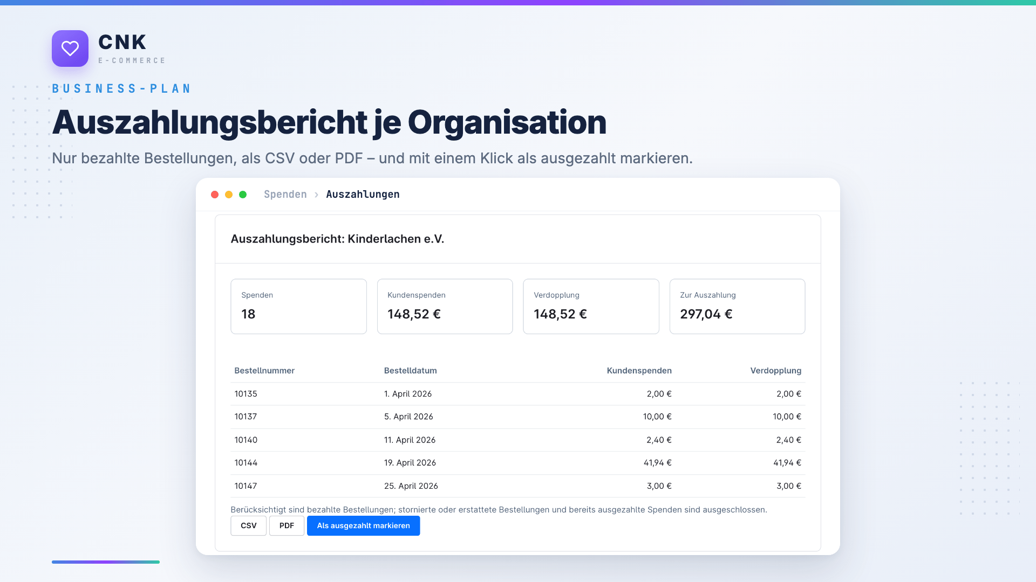Select order number 10137

tap(246, 417)
